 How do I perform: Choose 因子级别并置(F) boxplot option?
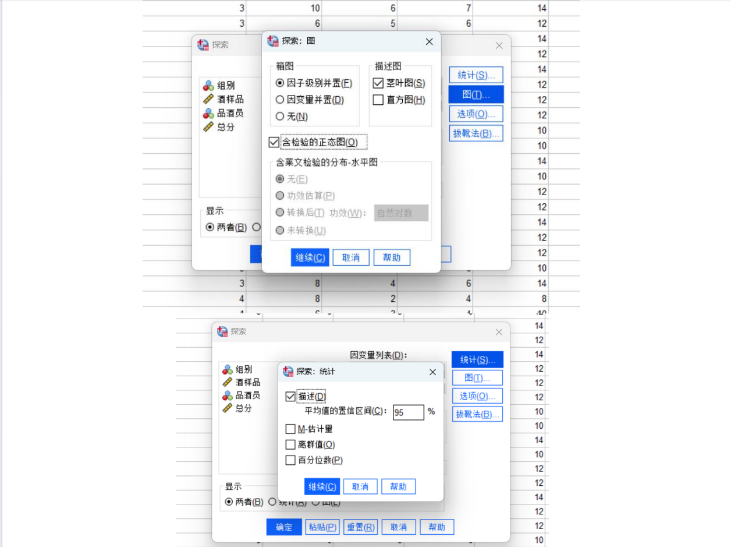pos(279,83)
